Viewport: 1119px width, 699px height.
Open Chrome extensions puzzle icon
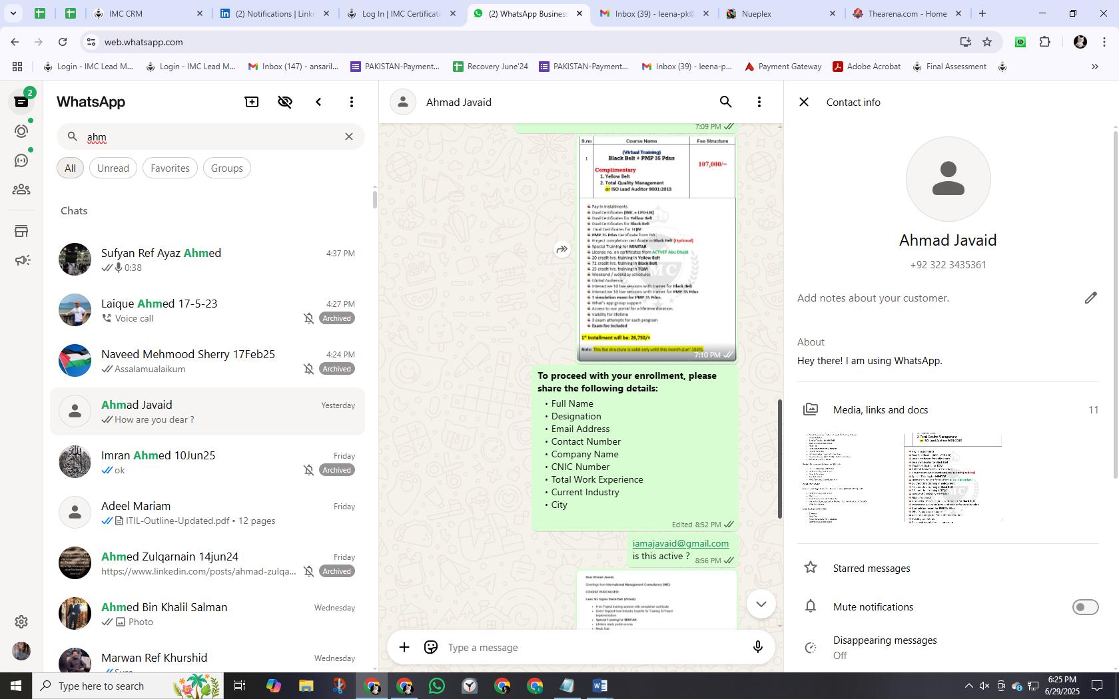click(x=1044, y=42)
